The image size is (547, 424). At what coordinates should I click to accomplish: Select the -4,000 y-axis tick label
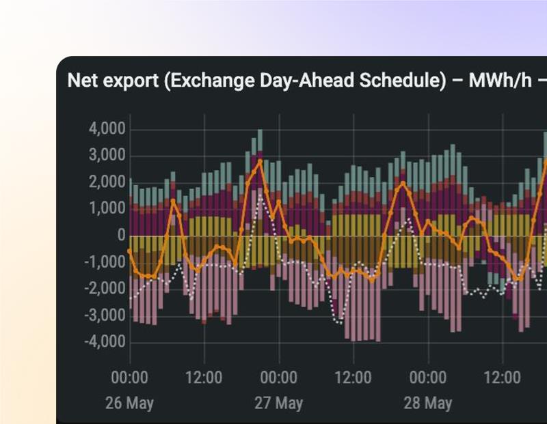pyautogui.click(x=105, y=341)
